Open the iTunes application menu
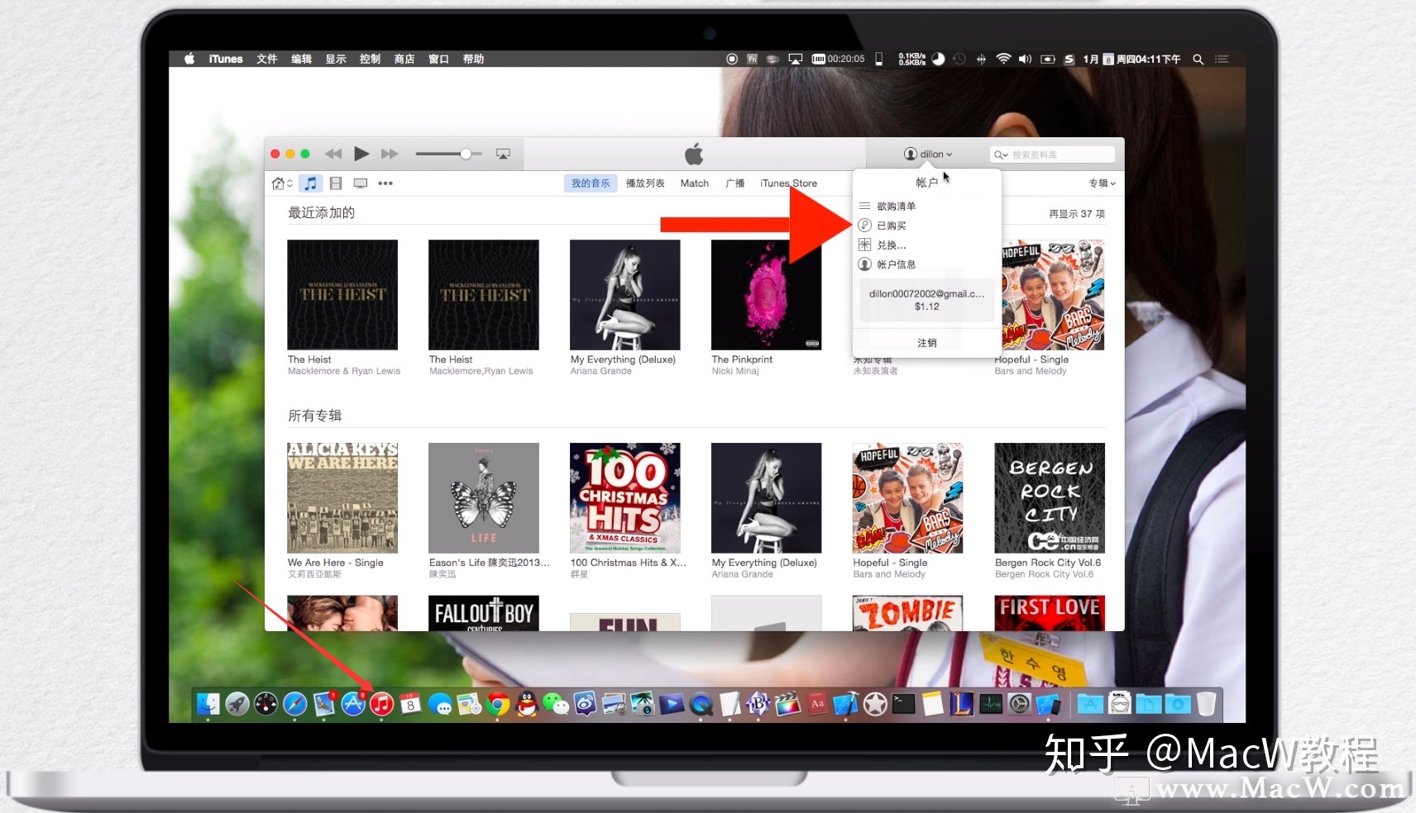1416x813 pixels. click(226, 59)
